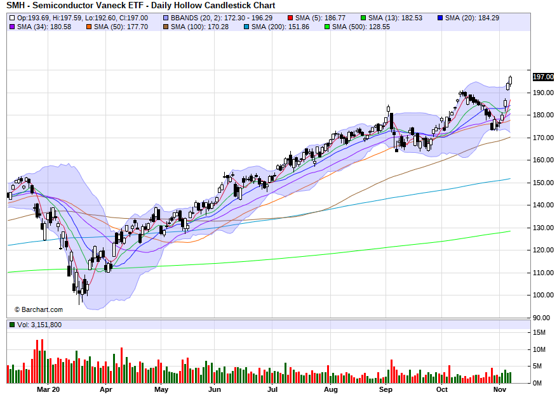Select the SMA (13): 182.53 label
The height and width of the screenshot is (409, 557).
click(x=395, y=18)
